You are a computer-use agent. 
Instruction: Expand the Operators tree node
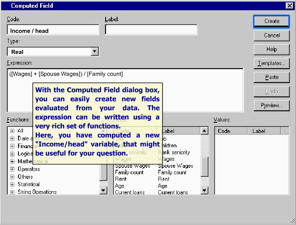(12, 169)
